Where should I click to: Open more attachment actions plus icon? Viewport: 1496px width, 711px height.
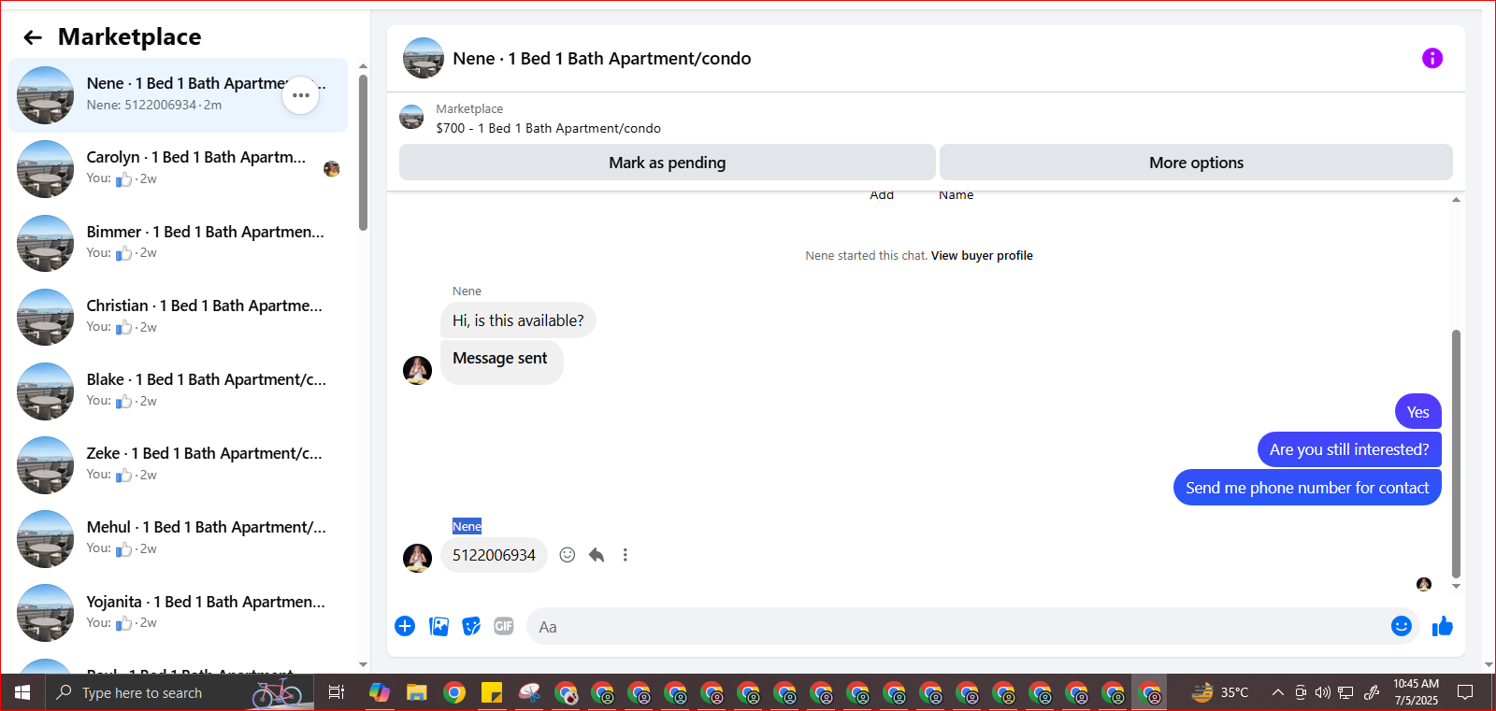tap(405, 626)
